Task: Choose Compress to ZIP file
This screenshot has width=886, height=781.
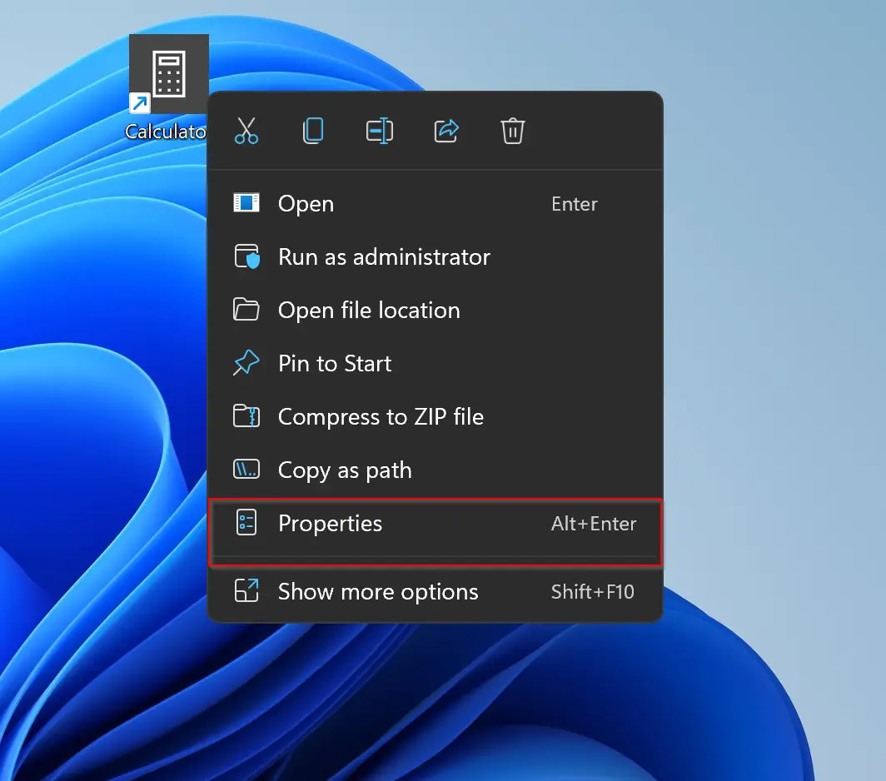Action: click(x=435, y=416)
